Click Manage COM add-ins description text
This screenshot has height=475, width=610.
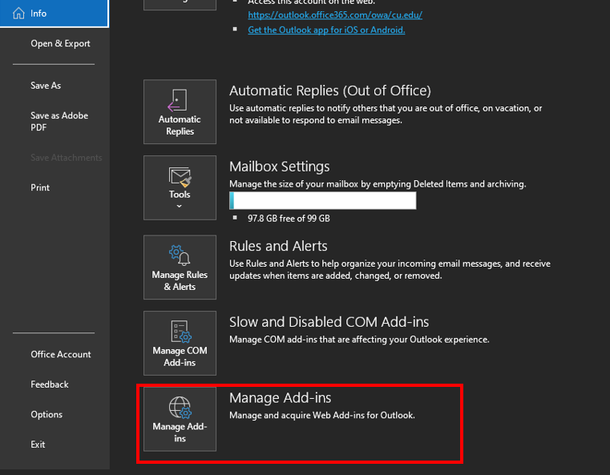coord(359,340)
